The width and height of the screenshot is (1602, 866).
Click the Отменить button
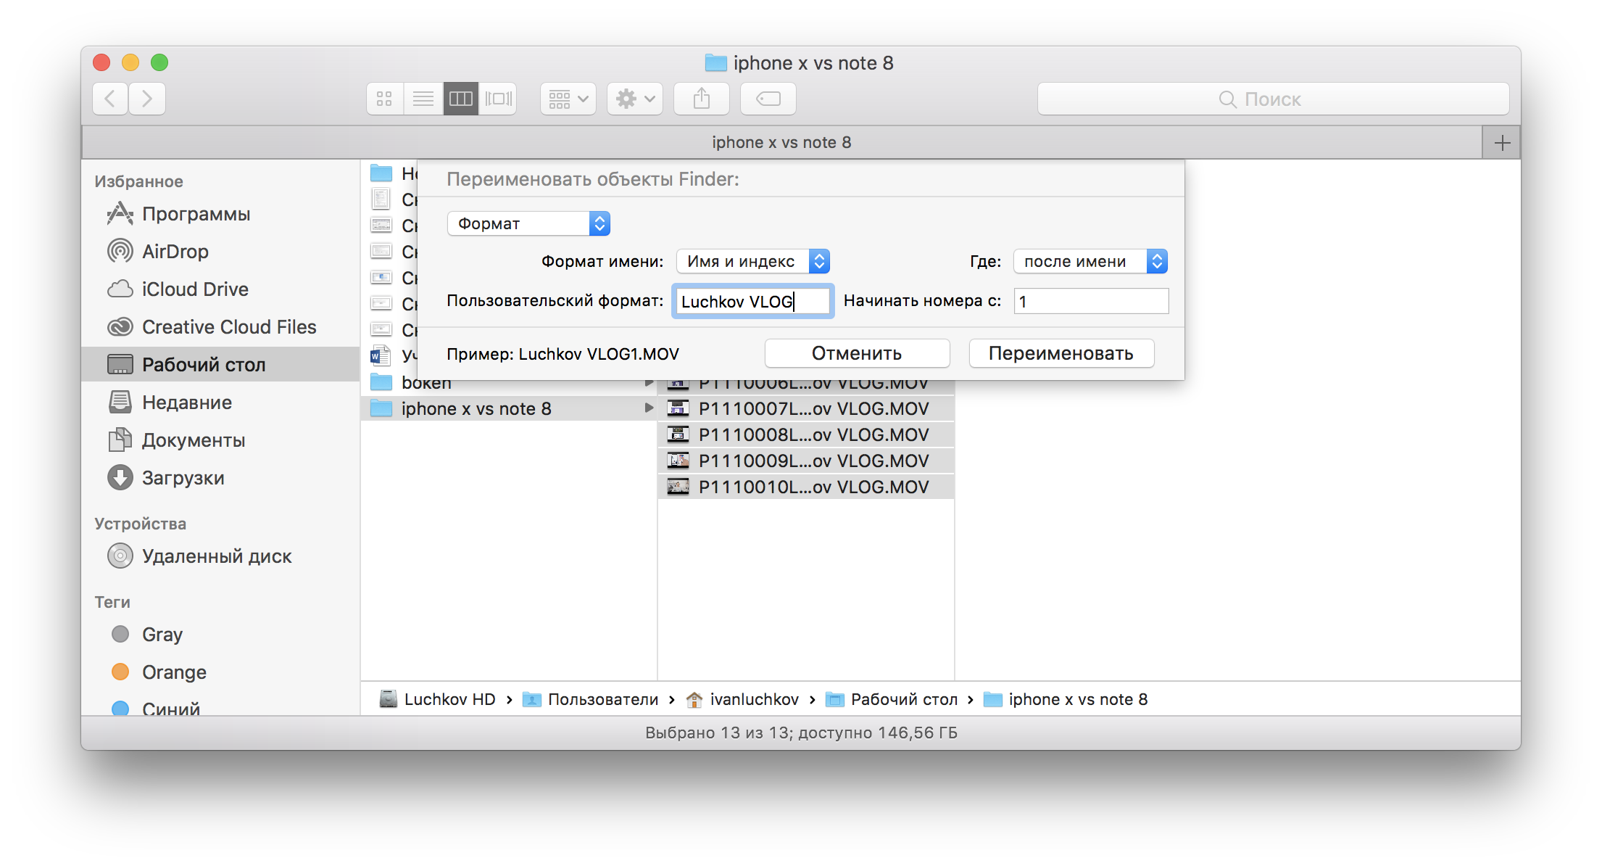pyautogui.click(x=857, y=353)
